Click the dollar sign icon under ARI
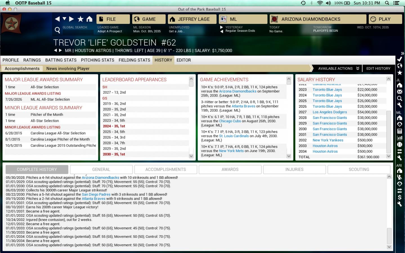 tap(399, 197)
